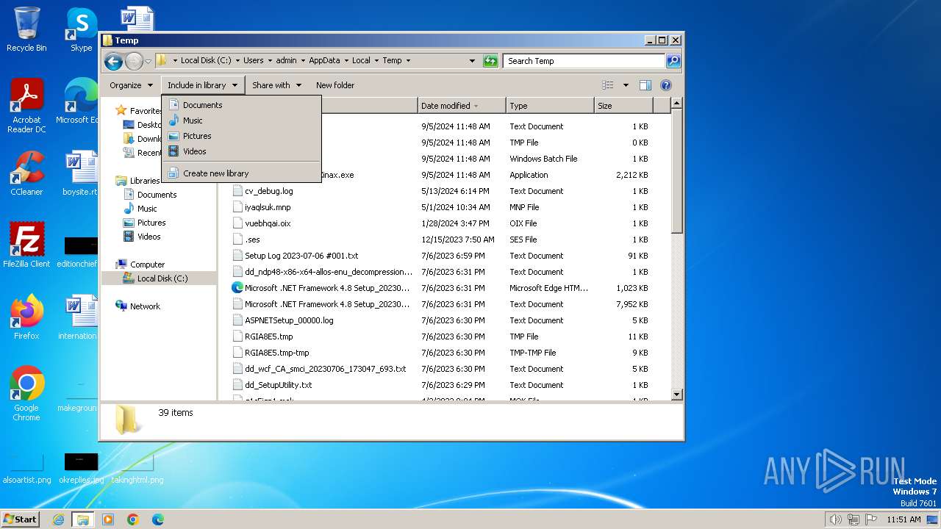Open the view options dropdown arrow
This screenshot has height=529, width=941.
point(626,85)
